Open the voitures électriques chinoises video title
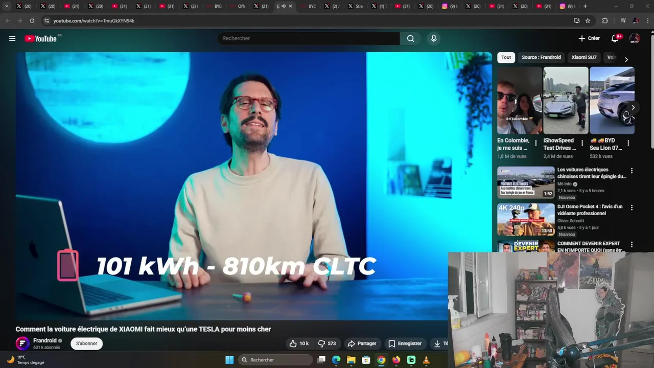The width and height of the screenshot is (654, 368). (592, 173)
